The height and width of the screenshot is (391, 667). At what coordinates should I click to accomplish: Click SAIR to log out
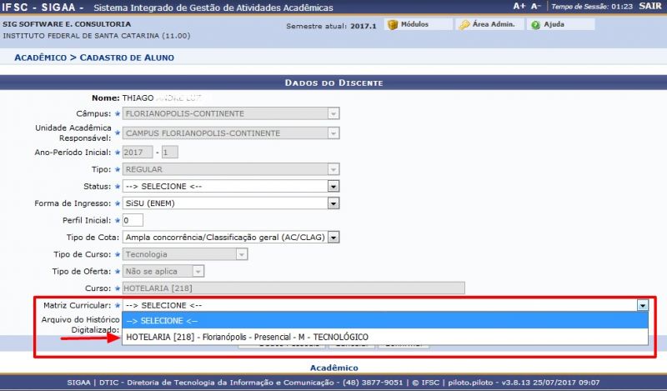coord(649,6)
